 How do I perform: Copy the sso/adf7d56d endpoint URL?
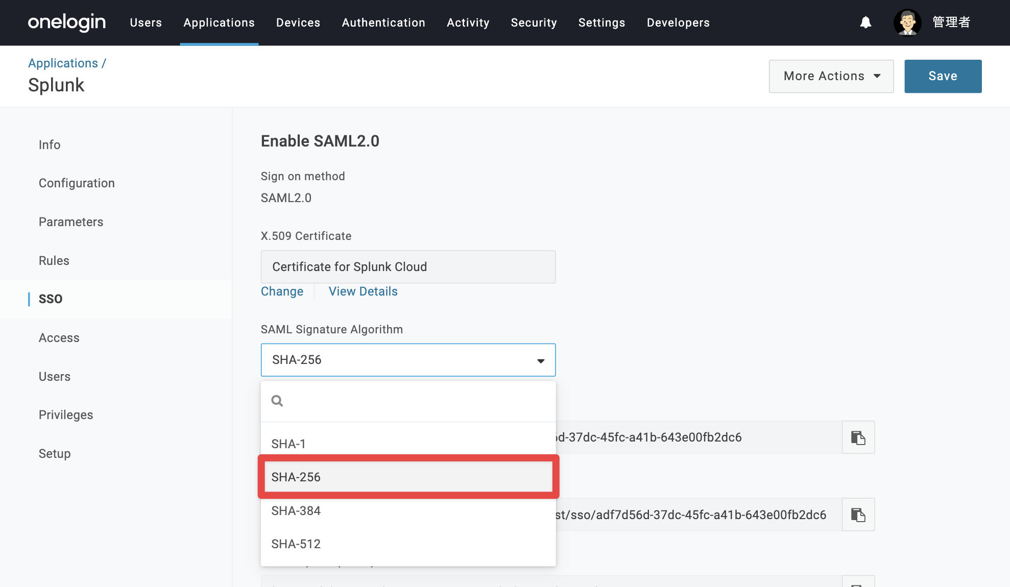pos(858,515)
